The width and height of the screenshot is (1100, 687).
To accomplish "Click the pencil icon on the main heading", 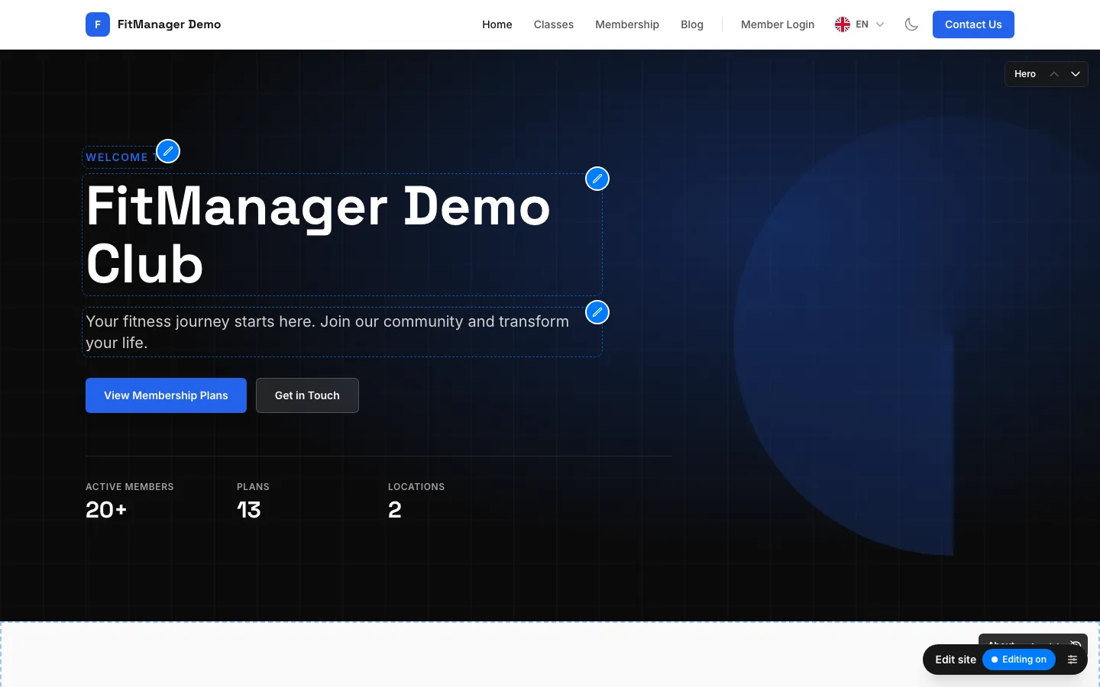I will (597, 179).
